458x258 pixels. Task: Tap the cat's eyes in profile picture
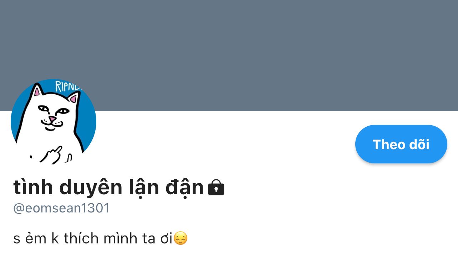point(54,110)
